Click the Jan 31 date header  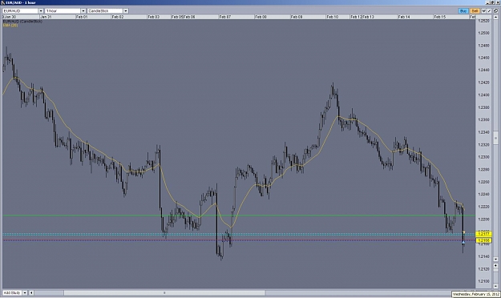click(46, 17)
